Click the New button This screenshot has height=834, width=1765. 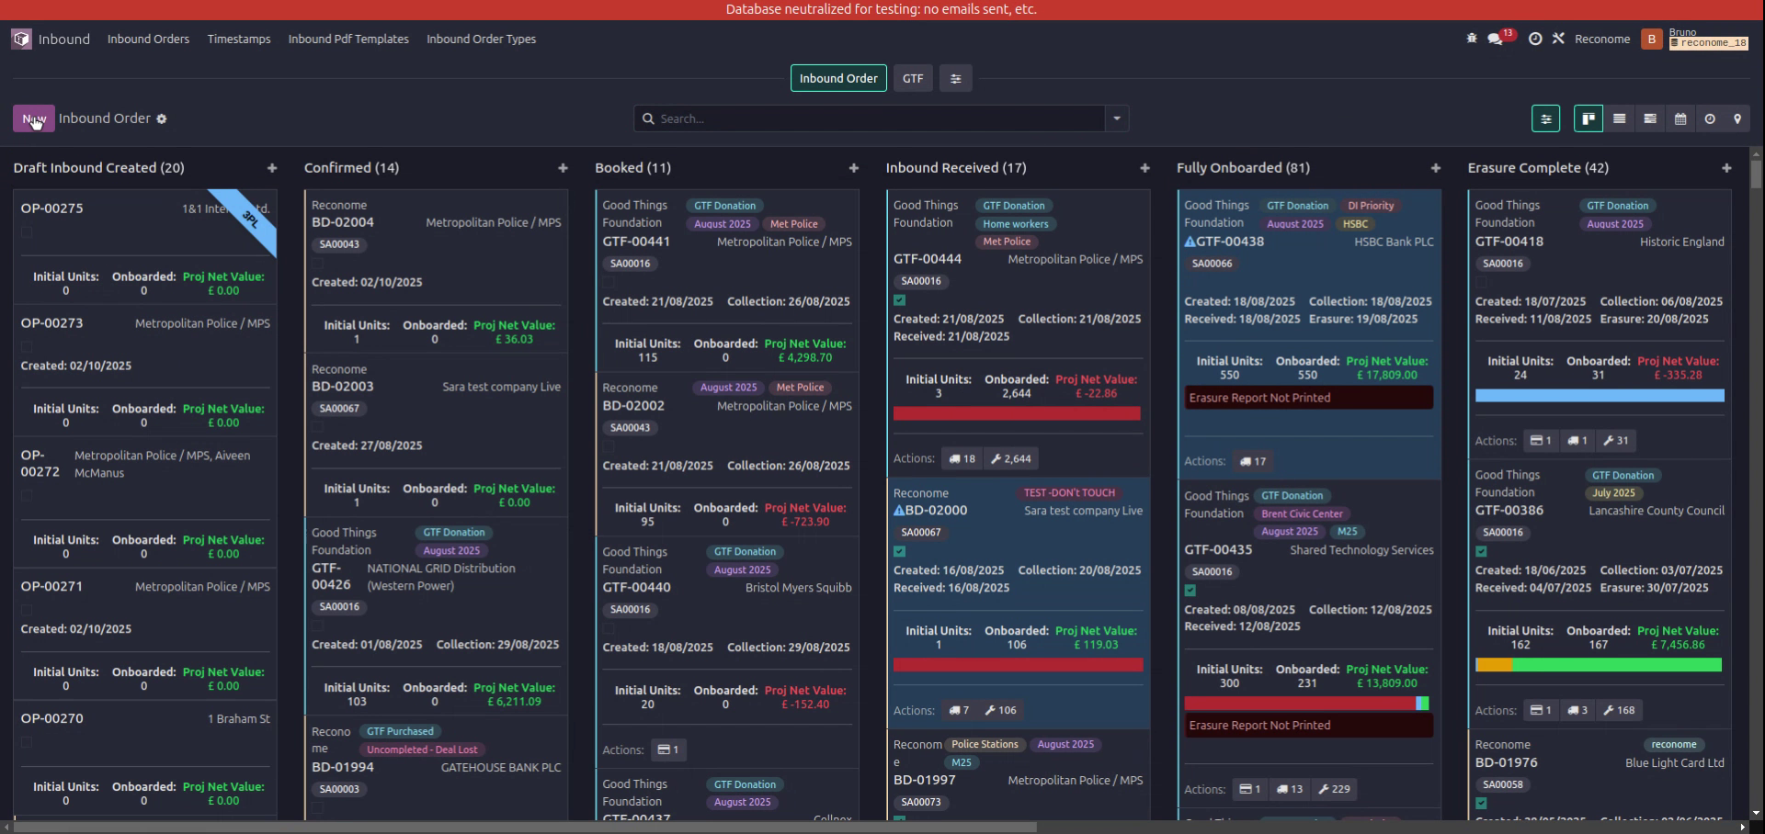click(33, 118)
